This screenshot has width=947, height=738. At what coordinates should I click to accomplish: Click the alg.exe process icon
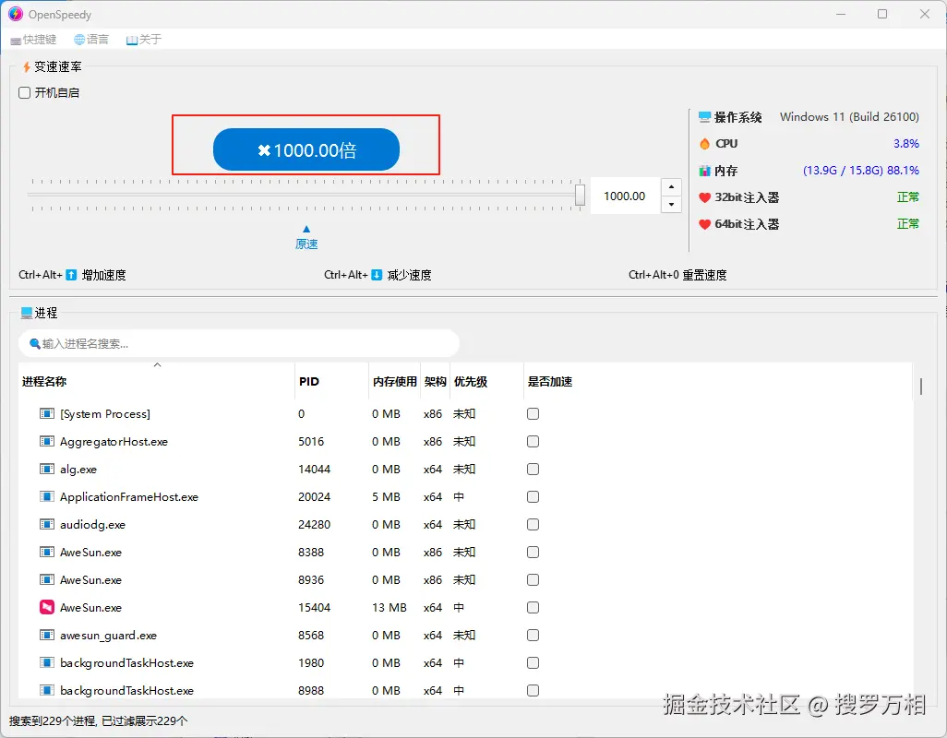[x=46, y=469]
